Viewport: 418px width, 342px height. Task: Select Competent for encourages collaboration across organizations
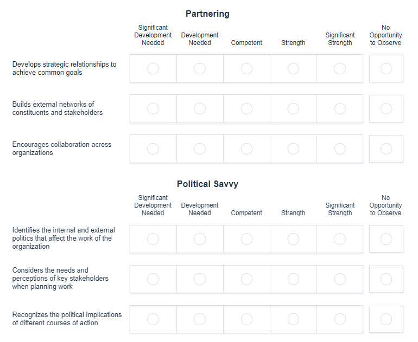point(246,149)
